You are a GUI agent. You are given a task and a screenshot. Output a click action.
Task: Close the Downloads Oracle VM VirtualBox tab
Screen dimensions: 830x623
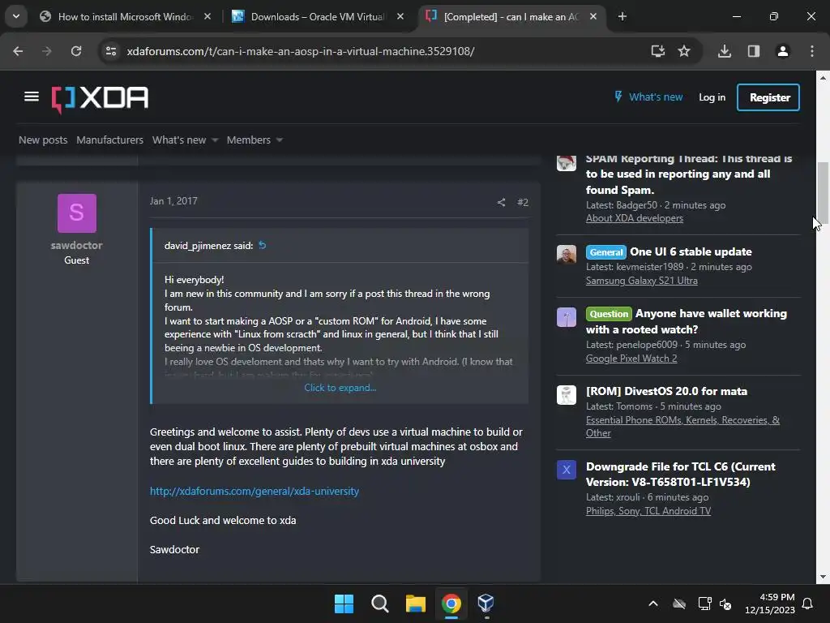(400, 16)
